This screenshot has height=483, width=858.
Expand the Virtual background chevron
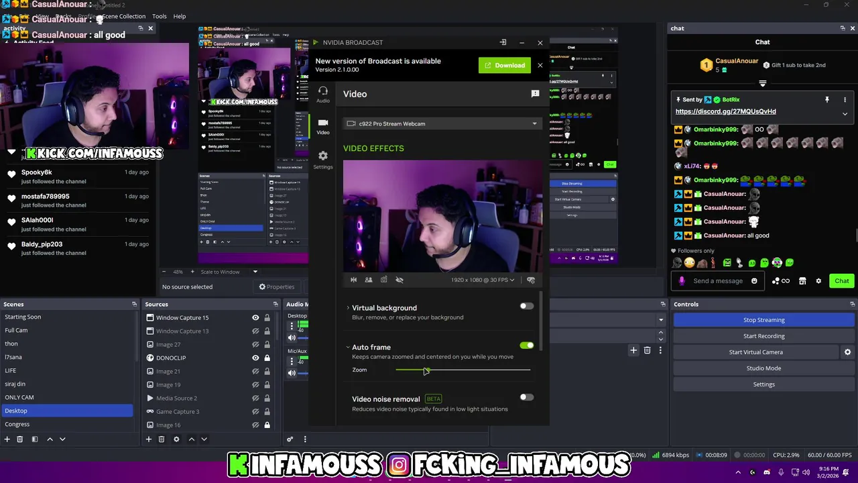tap(347, 308)
